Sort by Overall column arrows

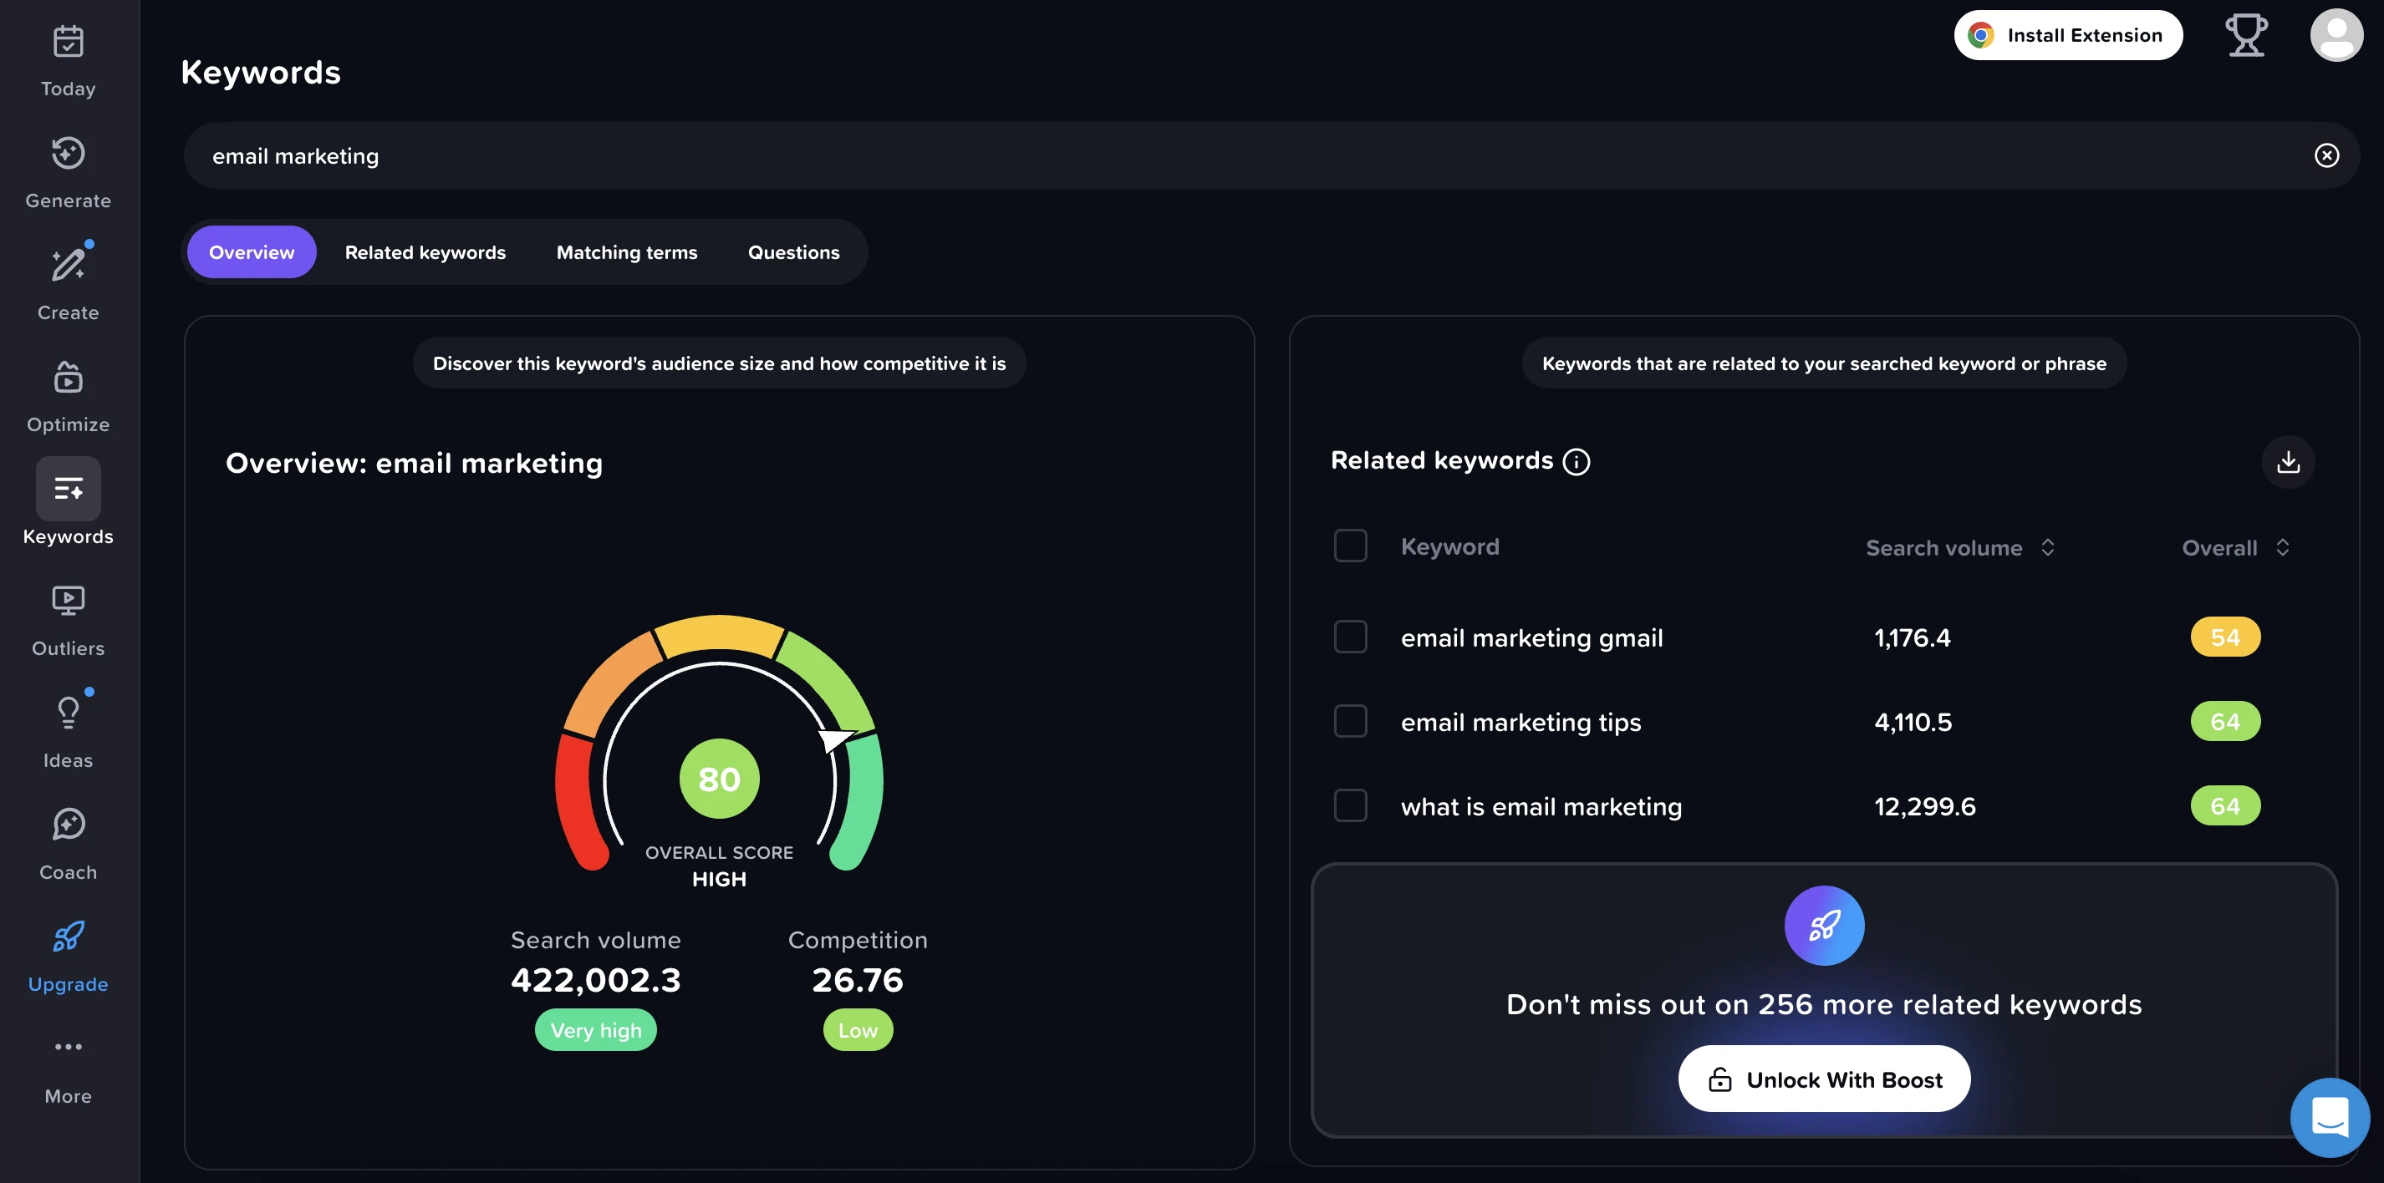pyautogui.click(x=2282, y=547)
